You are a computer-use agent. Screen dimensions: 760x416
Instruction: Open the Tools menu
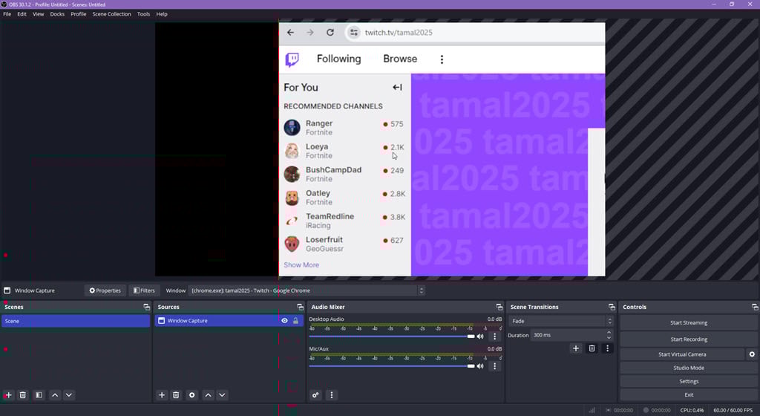143,14
